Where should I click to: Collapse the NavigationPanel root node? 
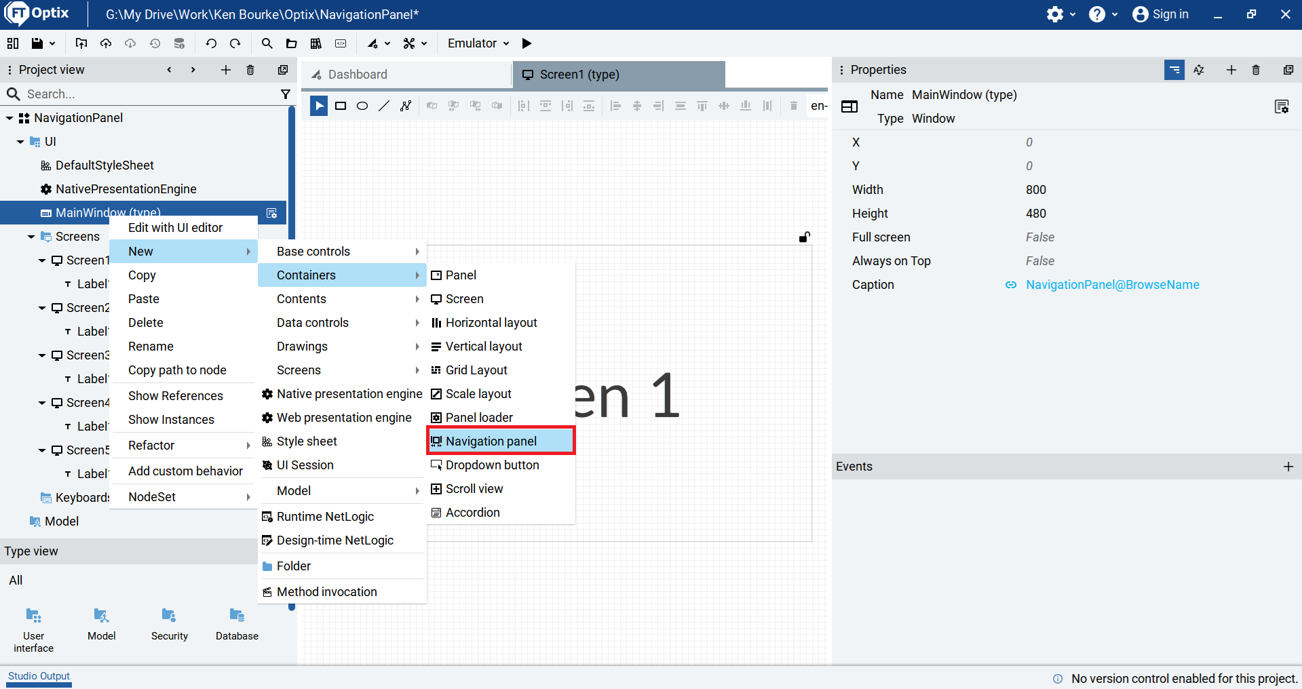[x=9, y=118]
